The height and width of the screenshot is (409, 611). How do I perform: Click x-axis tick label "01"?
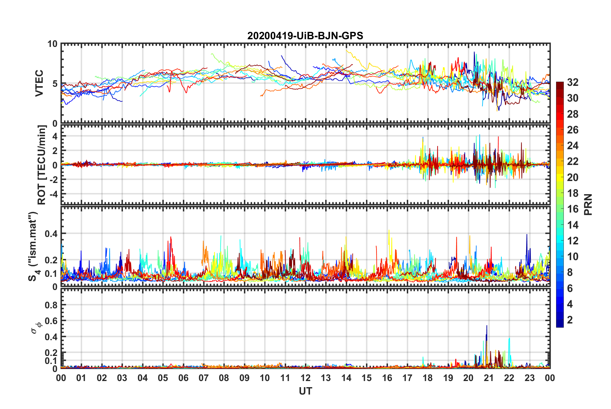click(x=81, y=378)
